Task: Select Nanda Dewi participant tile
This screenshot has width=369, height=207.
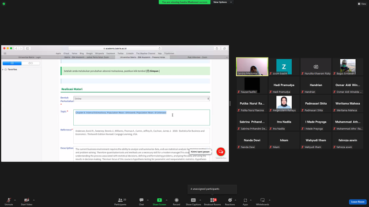Action: pyautogui.click(x=252, y=140)
